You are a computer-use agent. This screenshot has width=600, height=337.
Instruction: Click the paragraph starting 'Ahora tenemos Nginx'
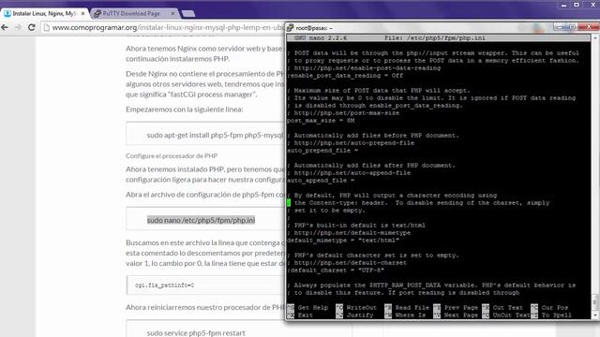coord(204,53)
